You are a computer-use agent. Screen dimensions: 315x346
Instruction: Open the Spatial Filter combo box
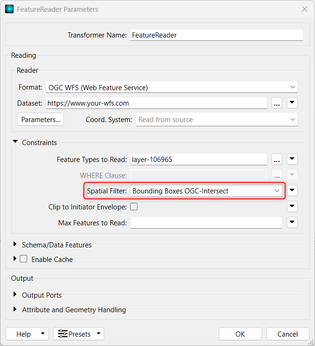206,191
